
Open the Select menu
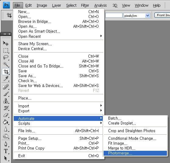[x=71, y=5]
